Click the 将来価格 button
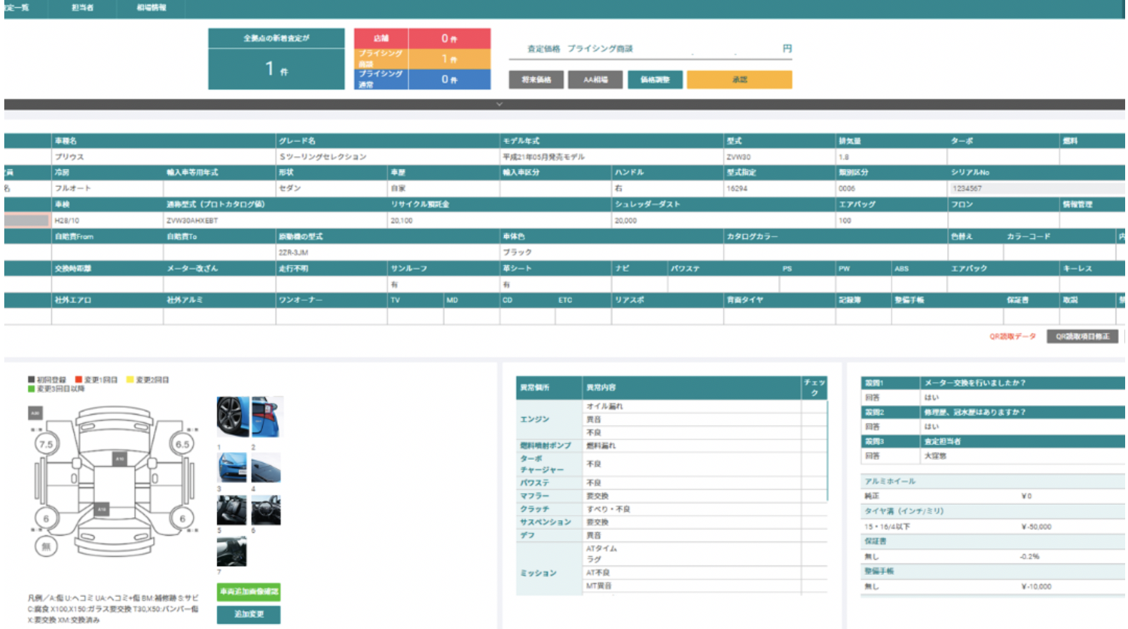 click(x=536, y=80)
